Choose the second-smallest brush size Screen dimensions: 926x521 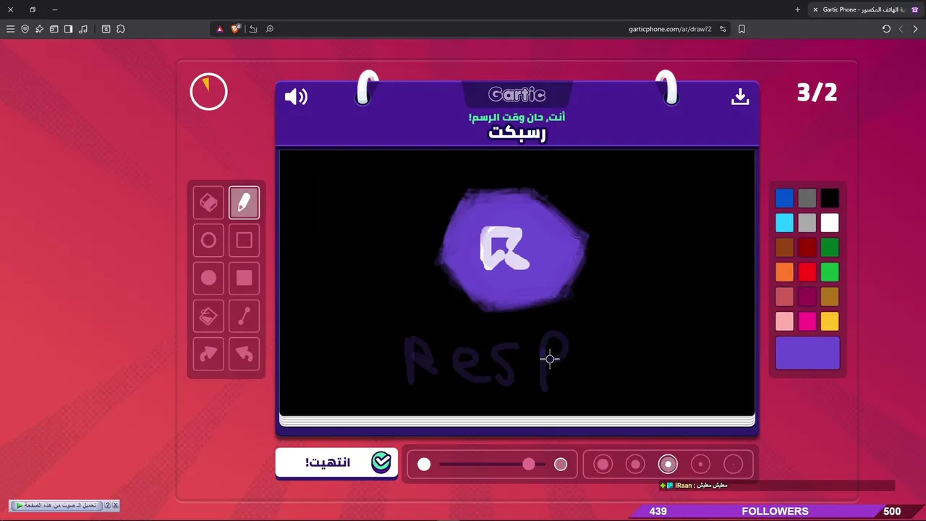pos(700,464)
